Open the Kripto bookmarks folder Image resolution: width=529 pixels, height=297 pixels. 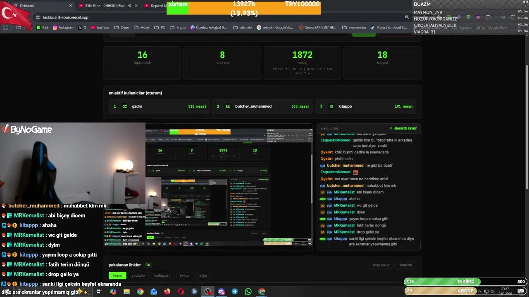tap(178, 28)
